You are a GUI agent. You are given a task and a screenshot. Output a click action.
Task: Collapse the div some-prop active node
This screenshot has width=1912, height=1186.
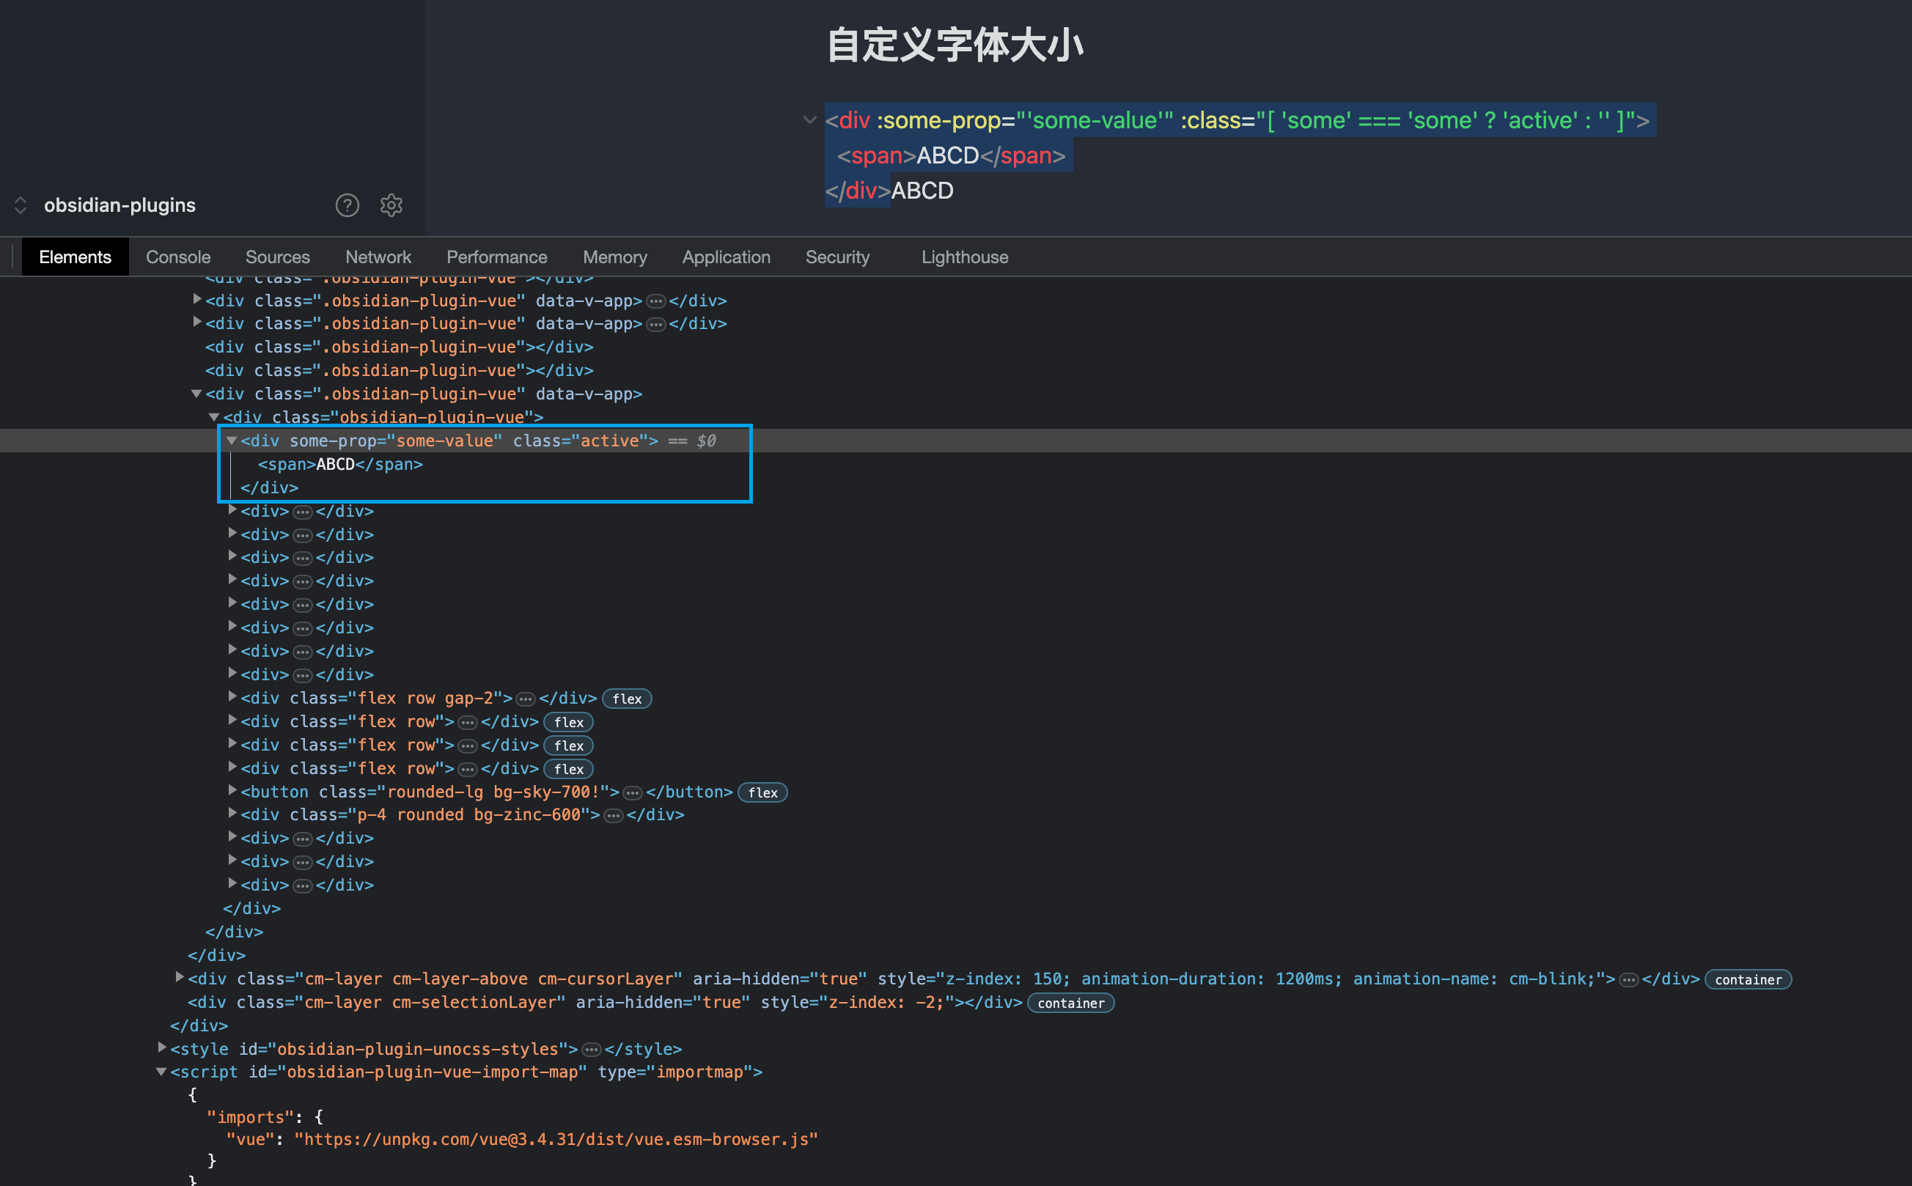click(x=232, y=441)
